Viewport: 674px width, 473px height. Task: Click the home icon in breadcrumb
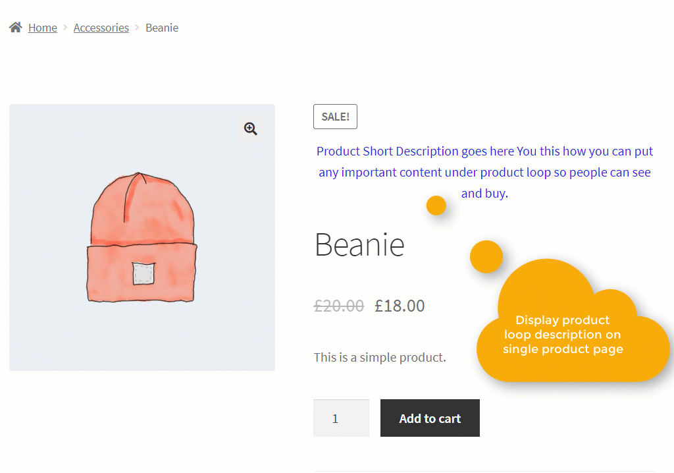point(16,28)
